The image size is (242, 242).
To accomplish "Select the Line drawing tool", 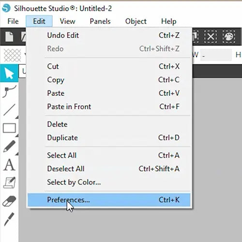I will click(9, 110).
